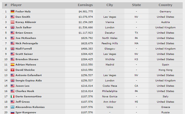
Task: Sort by the Country column header
Action: pyautogui.click(x=165, y=5)
